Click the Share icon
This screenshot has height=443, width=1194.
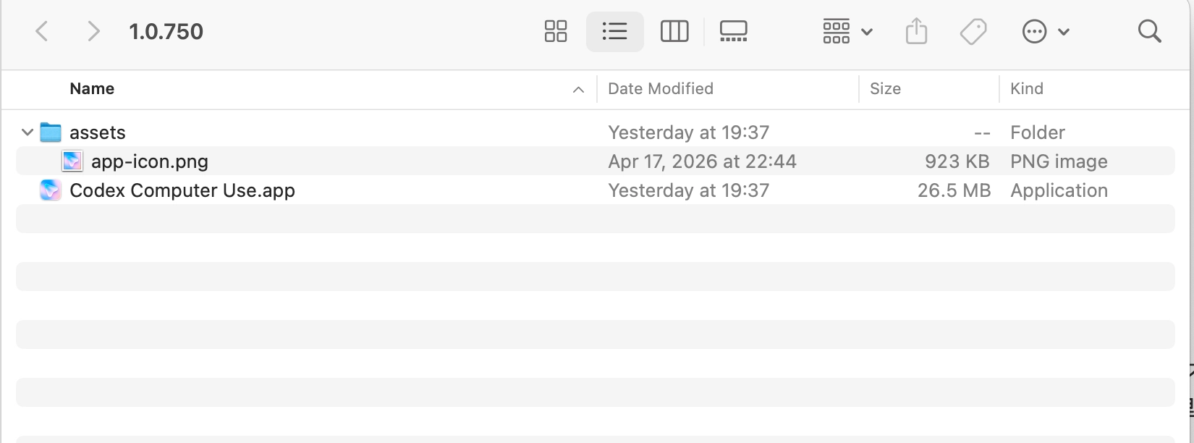click(916, 31)
